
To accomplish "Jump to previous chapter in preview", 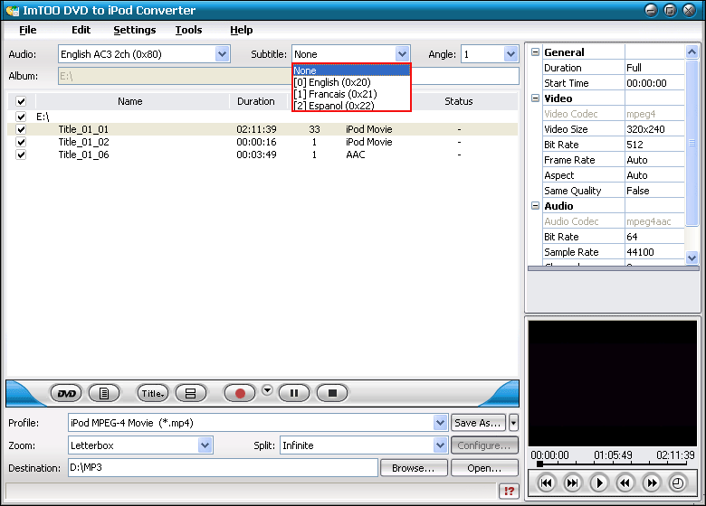I will (546, 483).
